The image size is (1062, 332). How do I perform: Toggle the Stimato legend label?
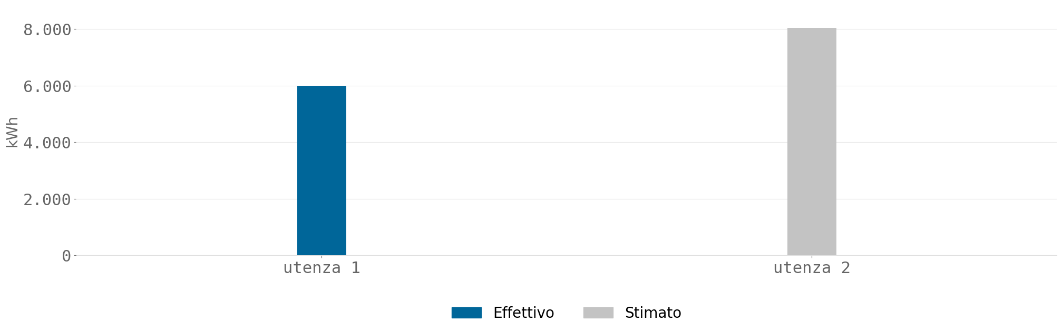(653, 313)
